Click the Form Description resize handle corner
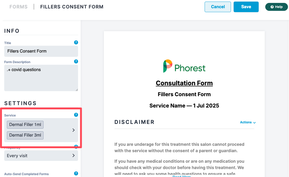 [x=77, y=90]
